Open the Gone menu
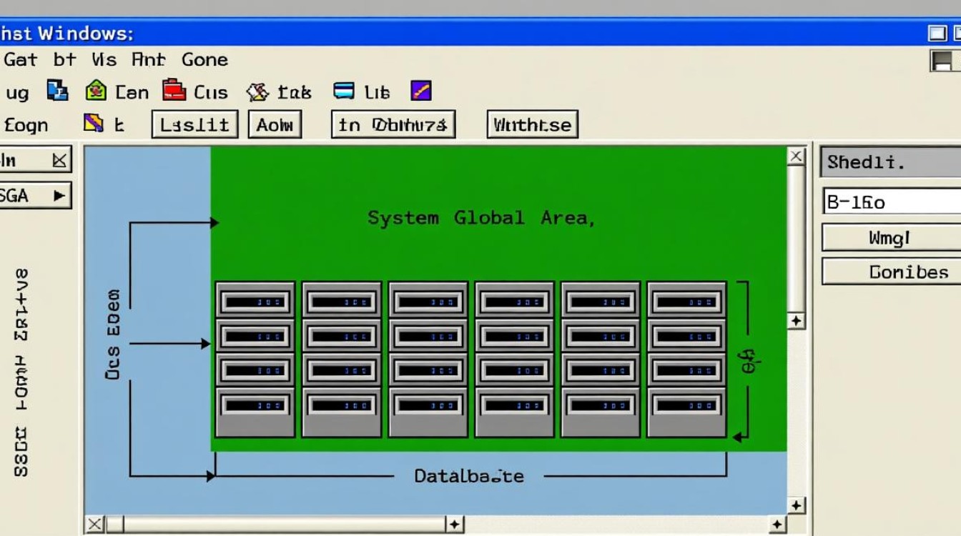 (204, 59)
